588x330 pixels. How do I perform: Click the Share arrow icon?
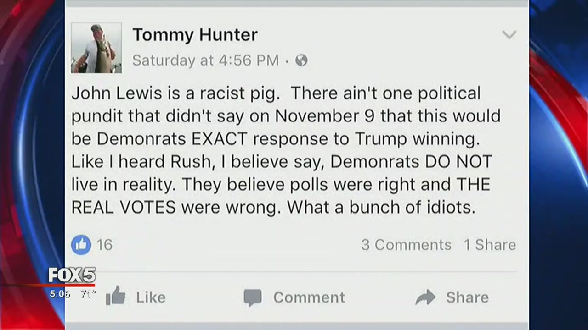pyautogui.click(x=426, y=297)
